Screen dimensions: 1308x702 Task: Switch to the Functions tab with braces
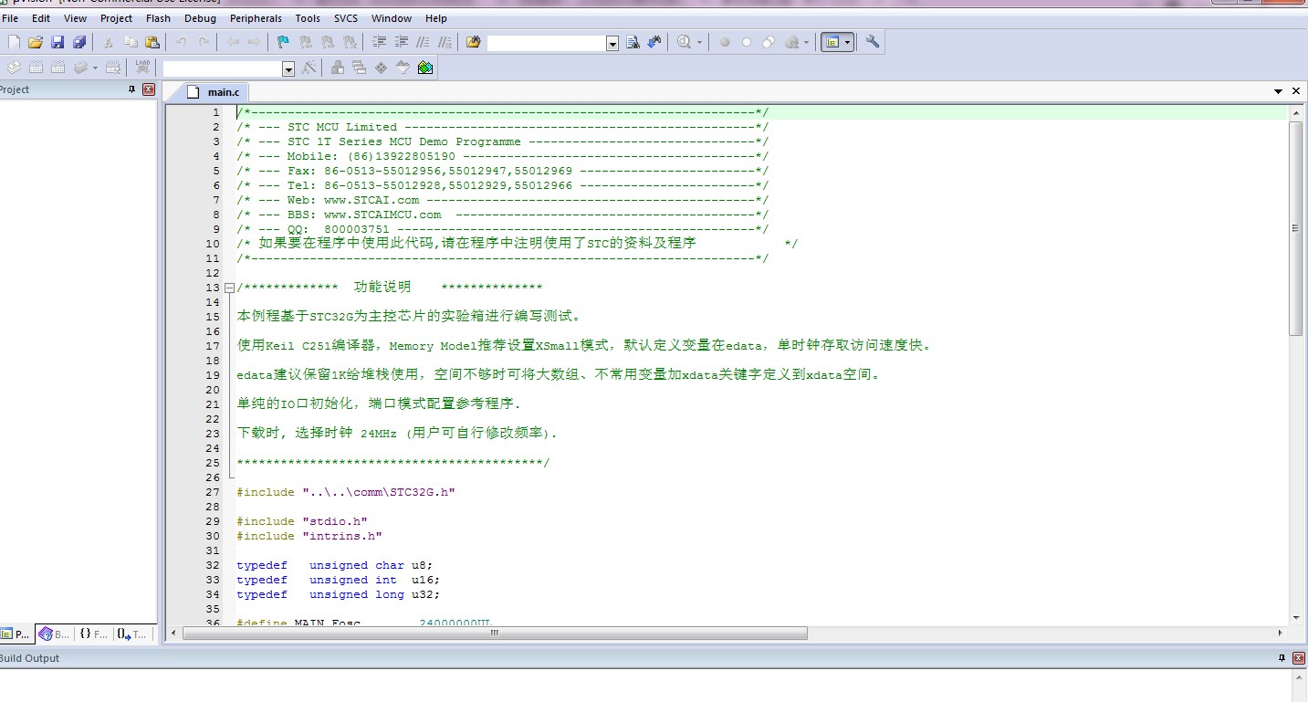[94, 634]
